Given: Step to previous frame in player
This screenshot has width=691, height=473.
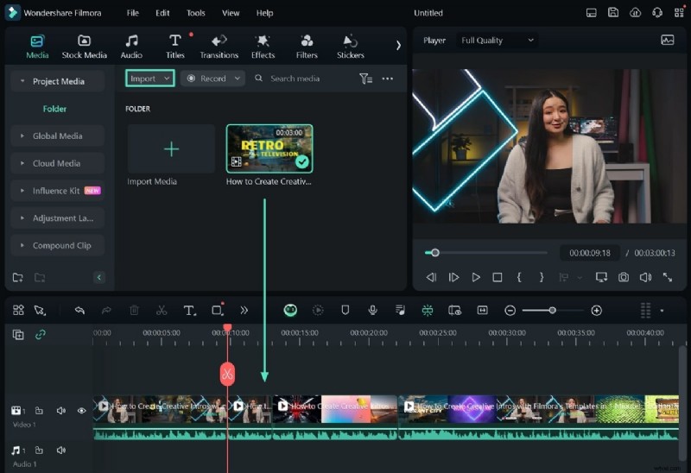Looking at the screenshot, I should [431, 277].
